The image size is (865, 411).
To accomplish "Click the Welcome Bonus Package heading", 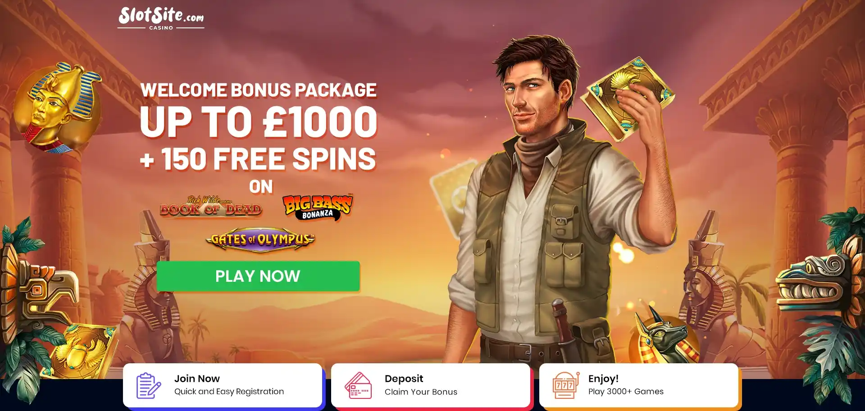I will coord(258,90).
